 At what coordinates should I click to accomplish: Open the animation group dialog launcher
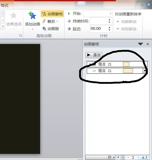(21, 36)
